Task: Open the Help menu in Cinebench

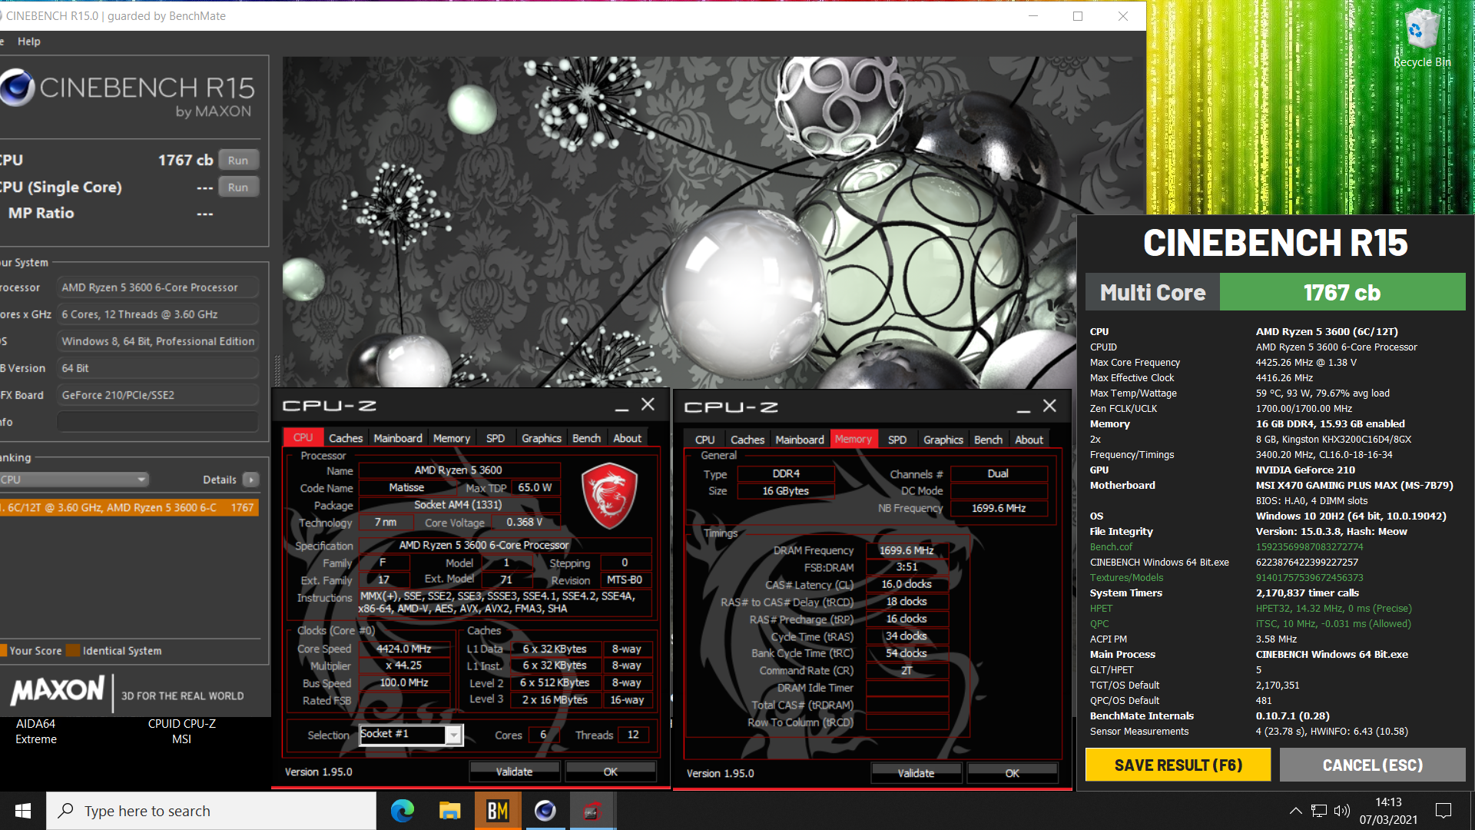Action: (29, 41)
